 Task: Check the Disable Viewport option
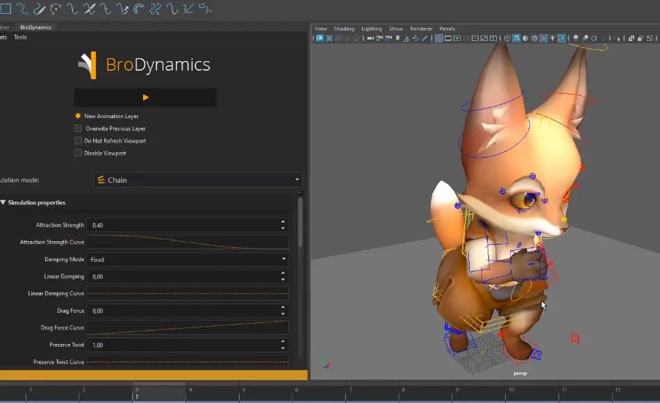pos(78,153)
